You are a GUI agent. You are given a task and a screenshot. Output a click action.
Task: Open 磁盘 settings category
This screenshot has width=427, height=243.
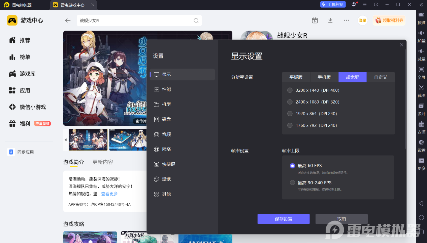[x=183, y=119]
